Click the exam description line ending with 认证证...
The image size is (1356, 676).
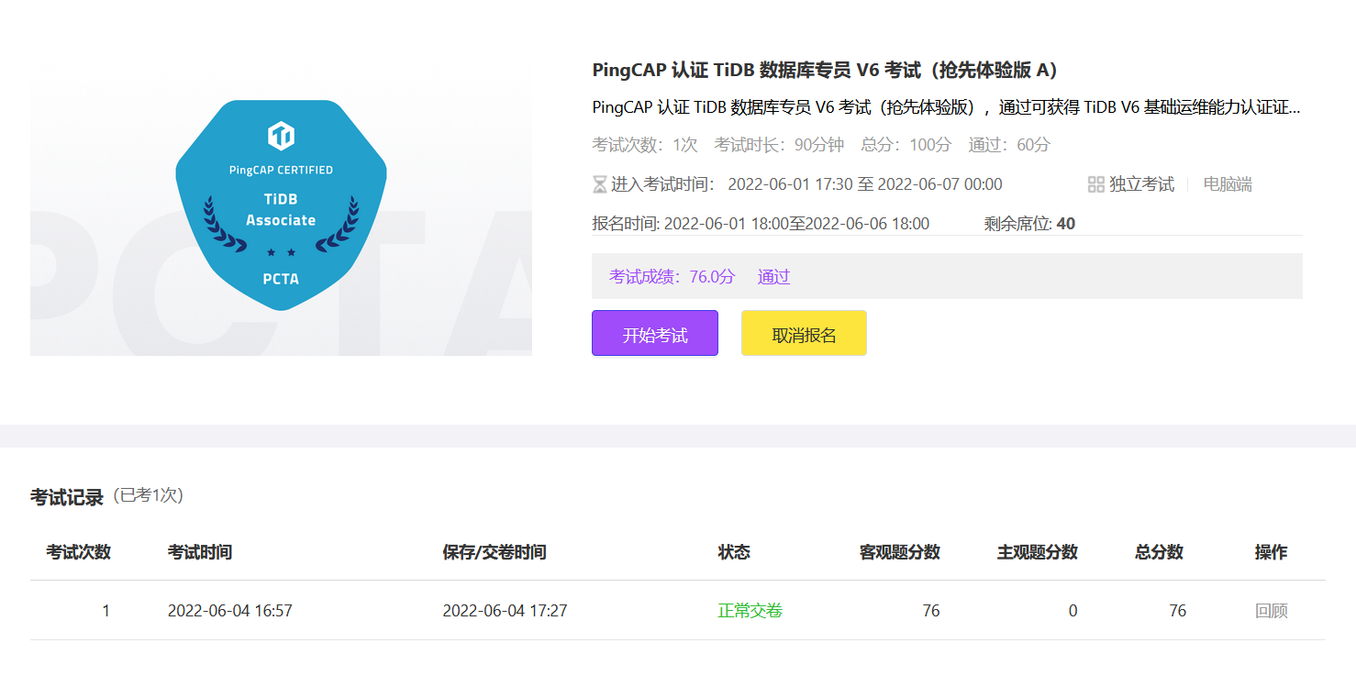[946, 107]
